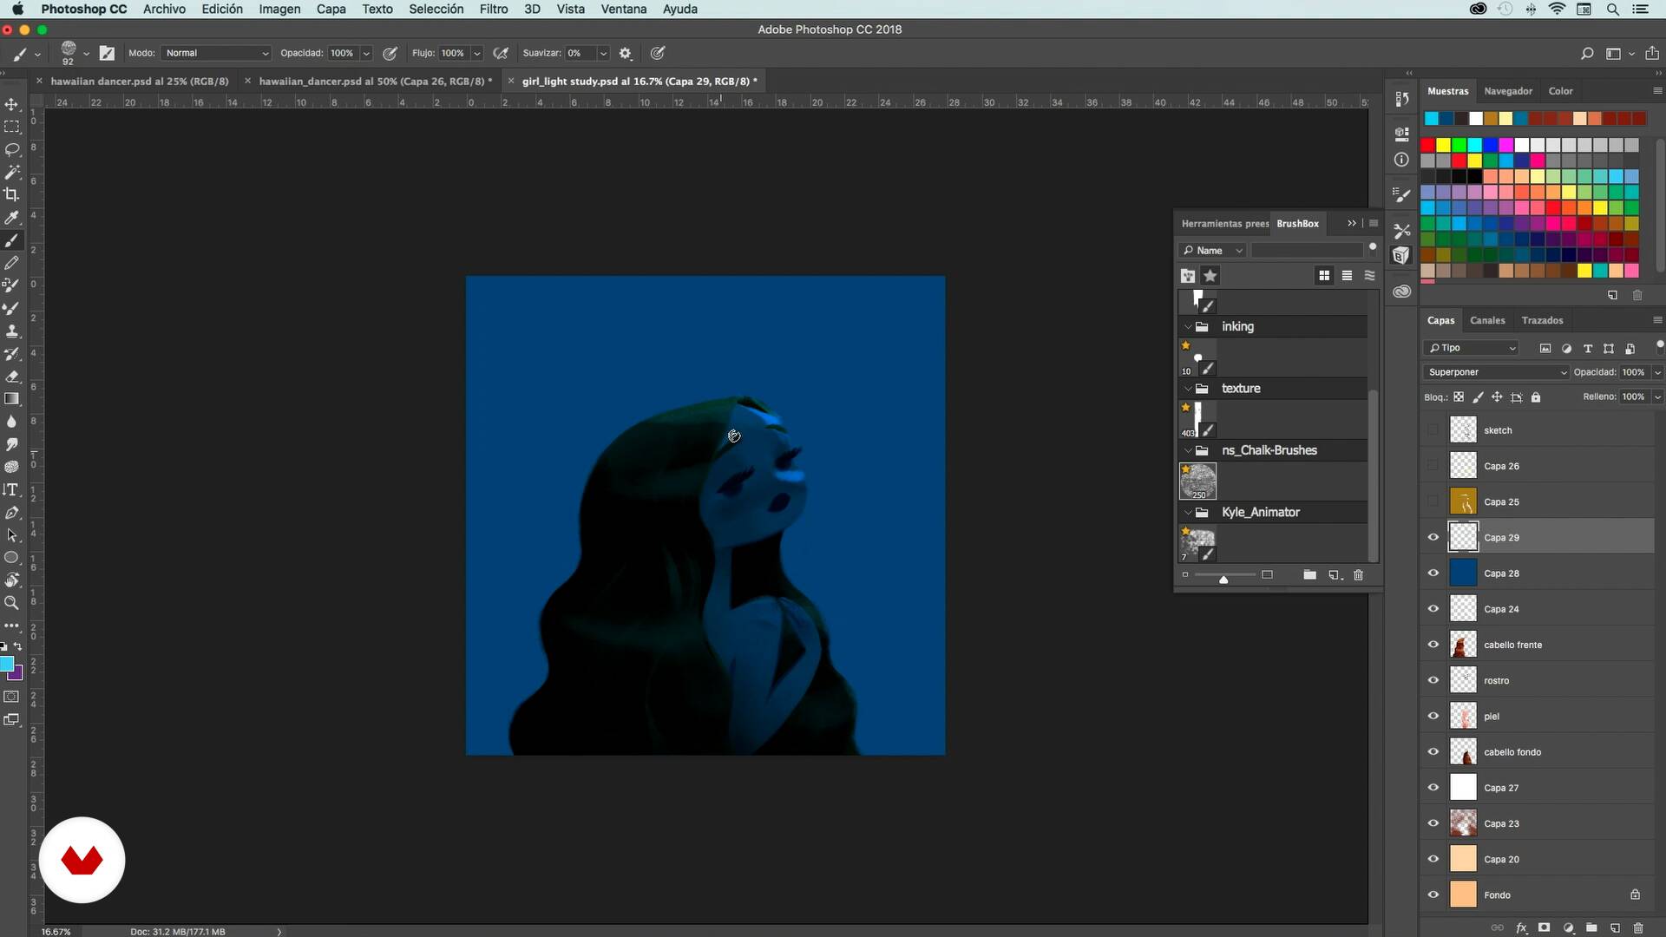Delete layer using trash icon

(x=1638, y=927)
